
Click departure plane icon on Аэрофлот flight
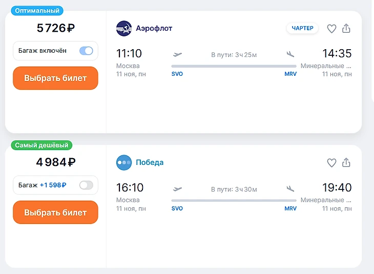(178, 54)
